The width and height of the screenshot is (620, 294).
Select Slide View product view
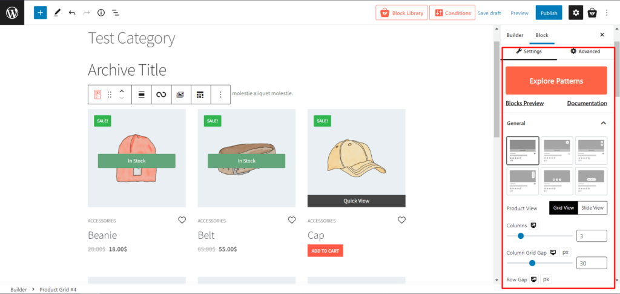click(x=592, y=208)
